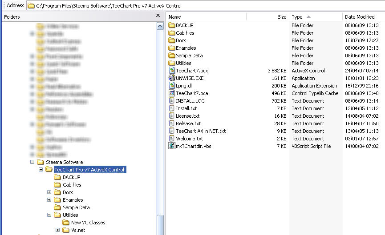Click the Folders tree scroll up arrow
Screen dimensions: 385x235
(x=160, y=26)
